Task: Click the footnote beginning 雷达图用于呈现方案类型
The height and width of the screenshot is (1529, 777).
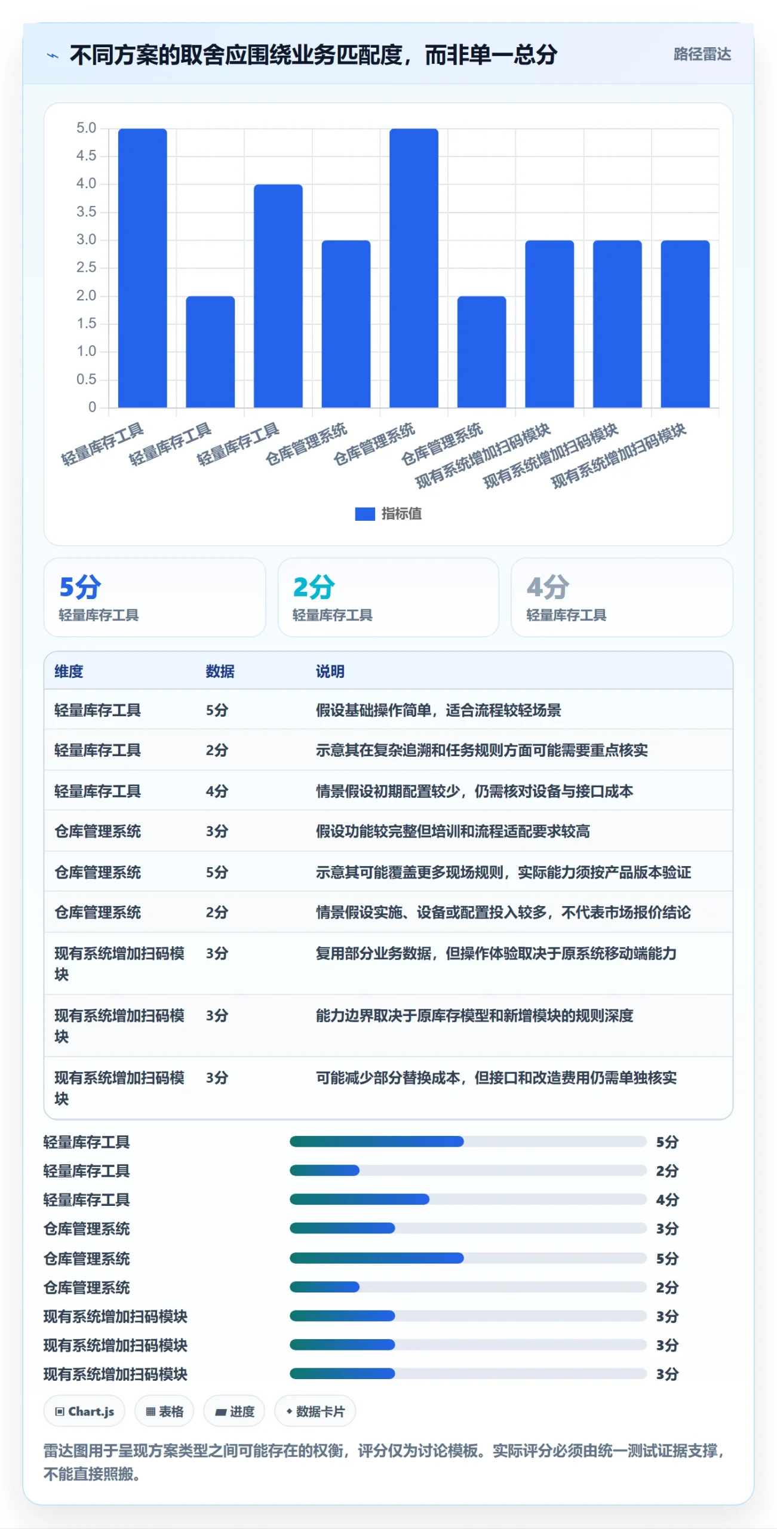Action: click(384, 1462)
